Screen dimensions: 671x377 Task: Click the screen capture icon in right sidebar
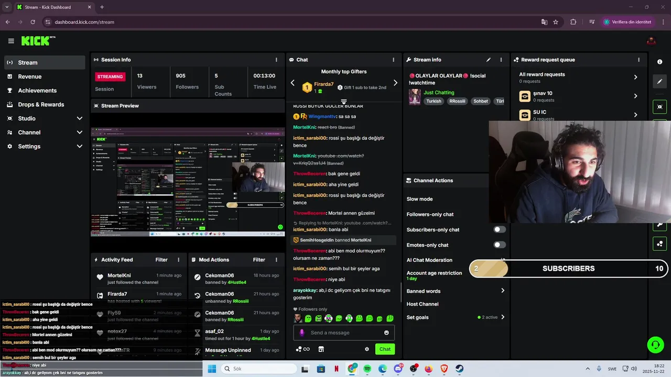click(x=659, y=107)
